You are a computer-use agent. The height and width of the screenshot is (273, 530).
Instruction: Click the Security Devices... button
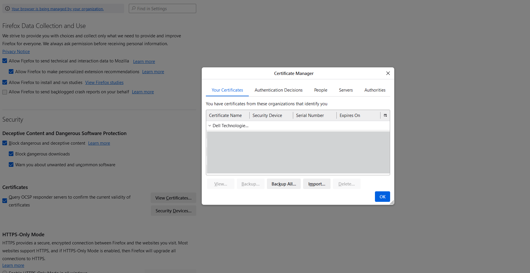(173, 211)
